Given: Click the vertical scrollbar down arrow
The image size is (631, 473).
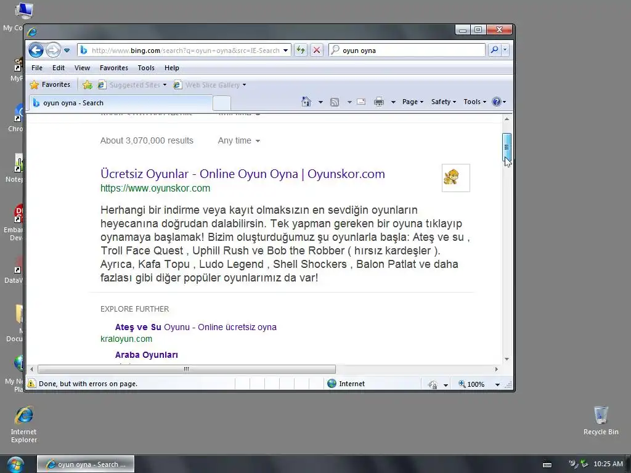Looking at the screenshot, I should [x=507, y=359].
